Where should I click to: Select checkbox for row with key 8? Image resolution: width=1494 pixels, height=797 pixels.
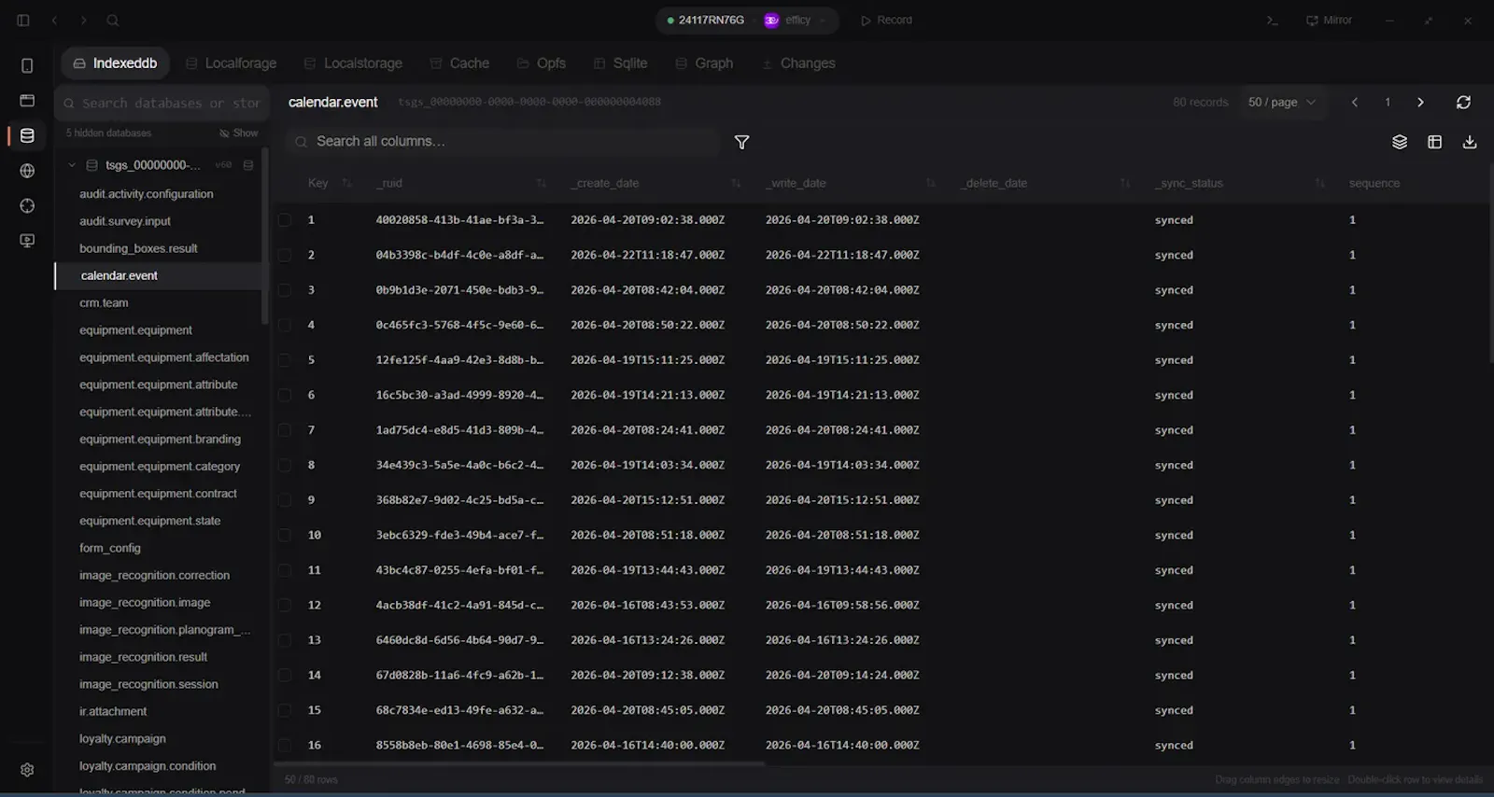point(285,465)
